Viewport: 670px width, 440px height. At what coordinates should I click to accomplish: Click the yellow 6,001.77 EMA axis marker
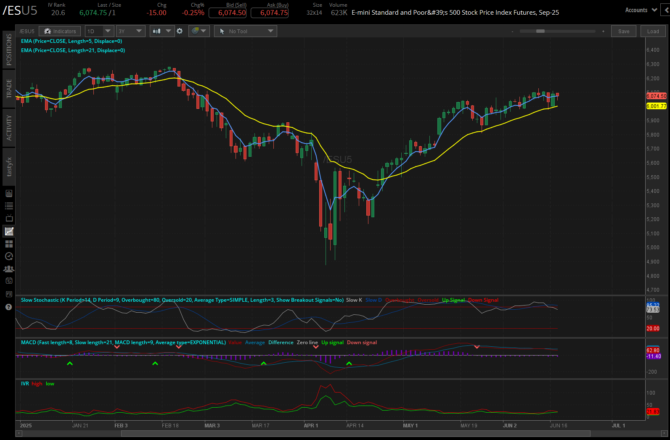656,106
